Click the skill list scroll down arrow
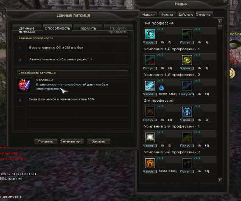Image resolution: width=241 pixels, height=201 pixels. [x=220, y=180]
